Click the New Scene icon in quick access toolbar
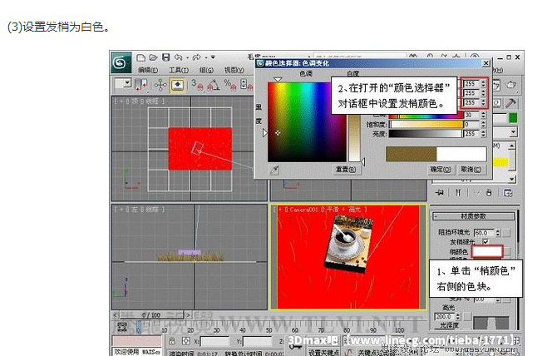The height and width of the screenshot is (356, 547). [x=140, y=57]
